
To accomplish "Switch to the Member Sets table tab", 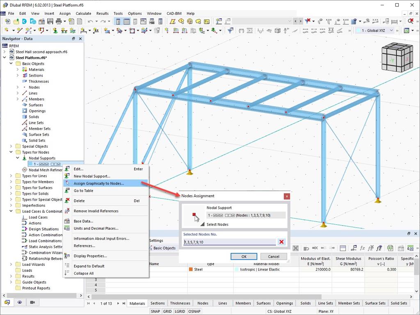I will [349, 303].
